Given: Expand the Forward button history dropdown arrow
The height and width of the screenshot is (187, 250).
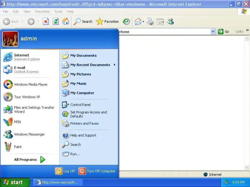Looking at the screenshot, I should (x=38, y=22).
